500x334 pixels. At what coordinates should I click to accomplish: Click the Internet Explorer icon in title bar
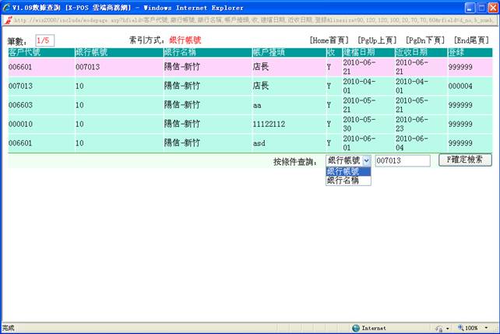click(6, 7)
